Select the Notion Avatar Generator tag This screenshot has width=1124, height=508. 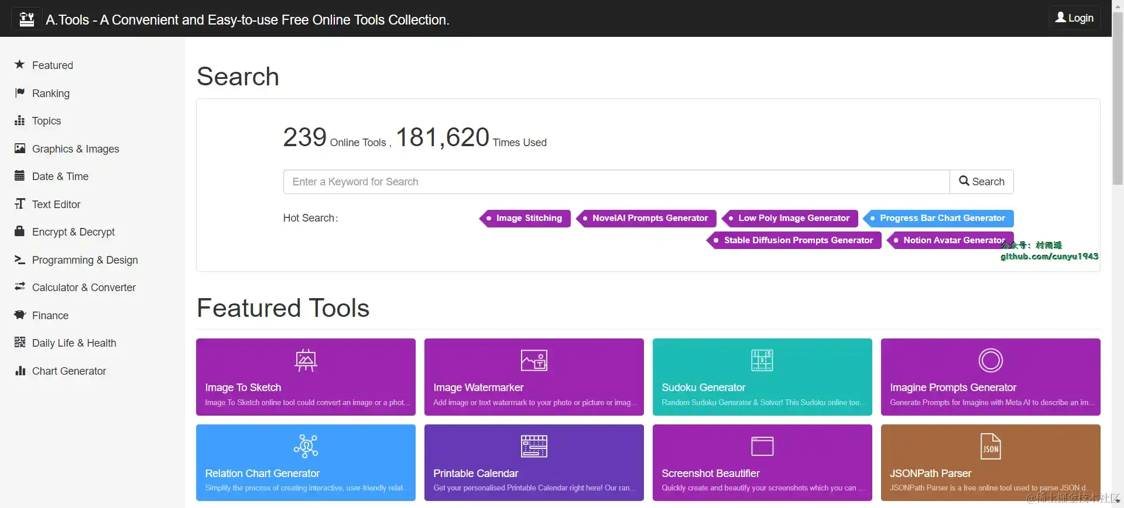click(950, 240)
